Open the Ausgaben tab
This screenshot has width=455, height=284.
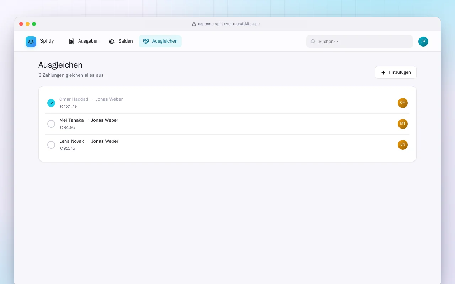(84, 41)
